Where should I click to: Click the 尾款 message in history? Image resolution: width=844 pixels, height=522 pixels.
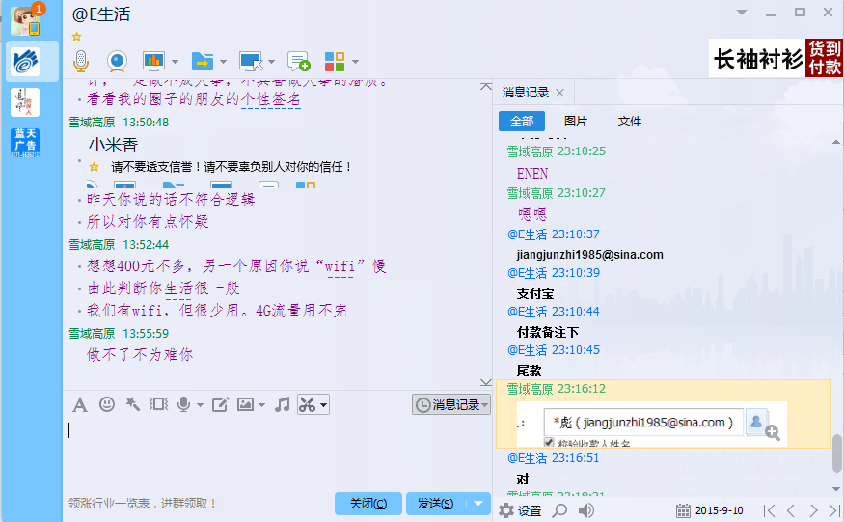[x=529, y=371]
